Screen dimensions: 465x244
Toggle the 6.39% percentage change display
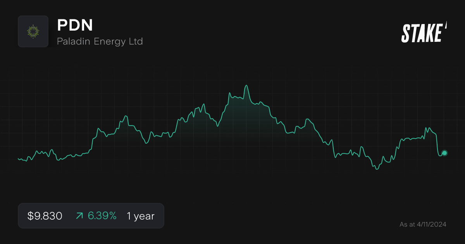pos(102,216)
